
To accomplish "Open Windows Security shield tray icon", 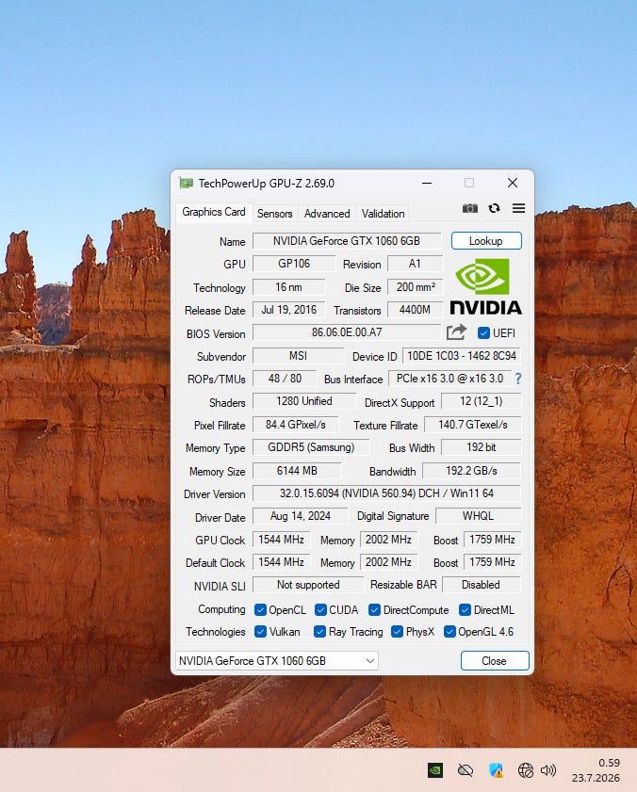I will [496, 770].
